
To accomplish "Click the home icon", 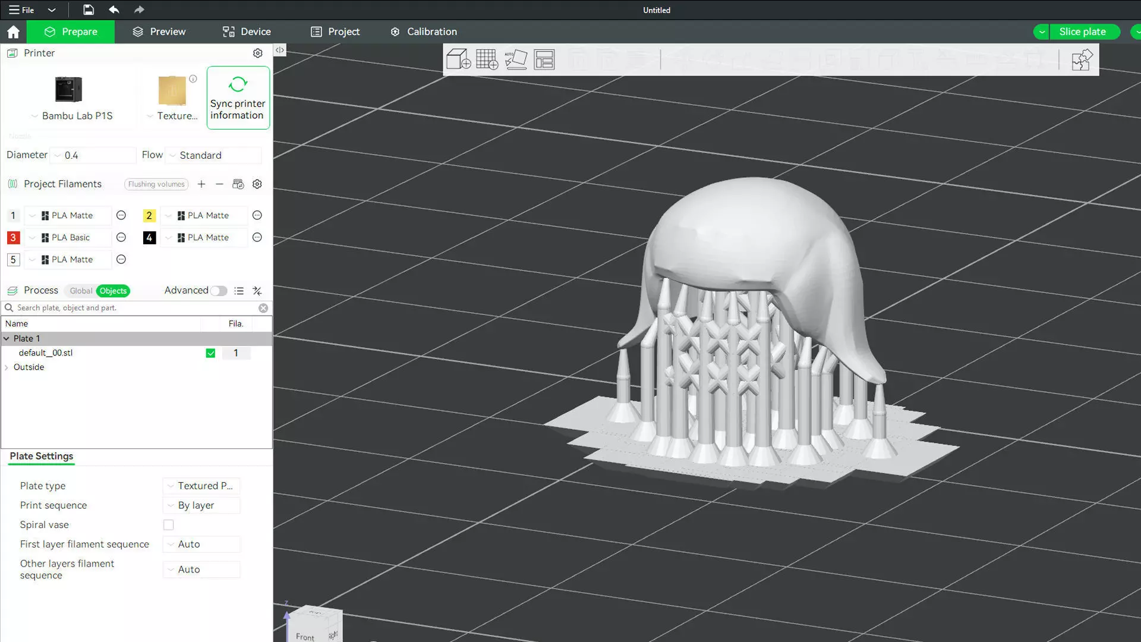I will pos(13,32).
